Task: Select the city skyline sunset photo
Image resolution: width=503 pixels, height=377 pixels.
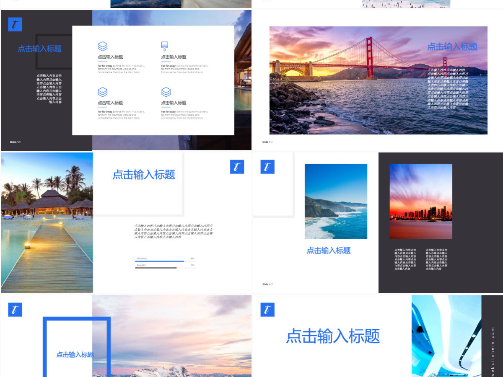Action: (x=421, y=201)
